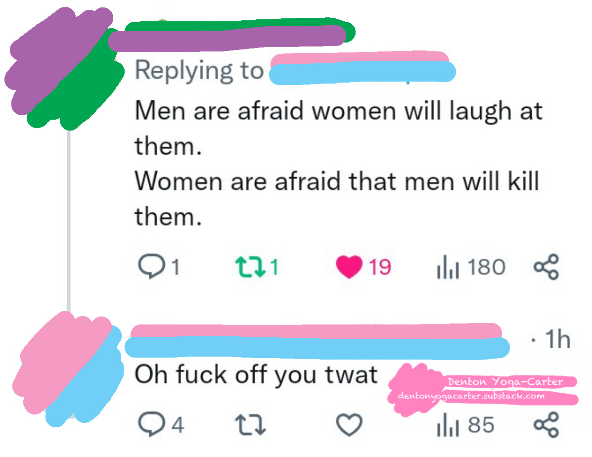Click the reply icon on the first tweet

151,267
